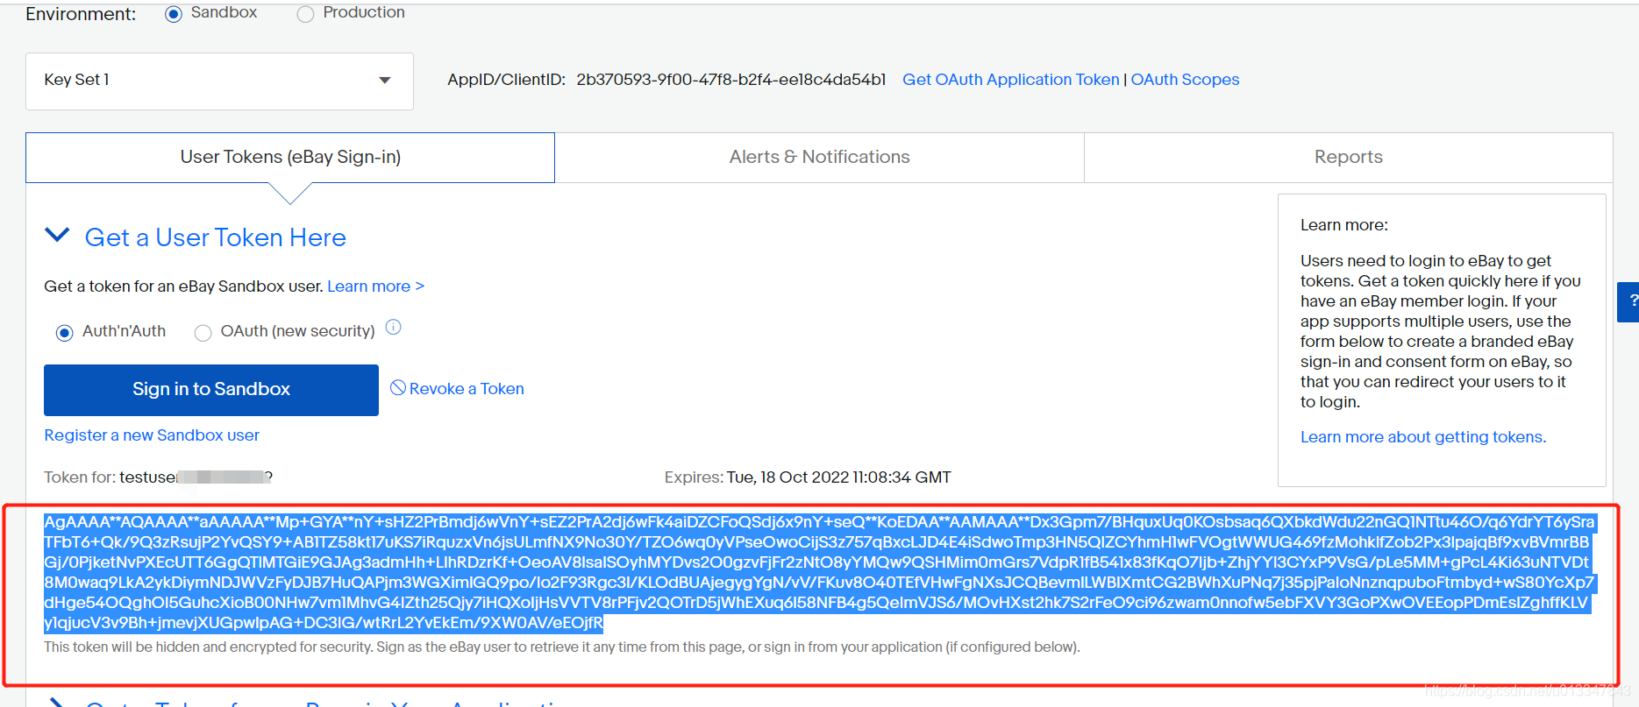Switch to User Tokens (eBay Sign-in) tab
The width and height of the screenshot is (1639, 707).
click(290, 158)
